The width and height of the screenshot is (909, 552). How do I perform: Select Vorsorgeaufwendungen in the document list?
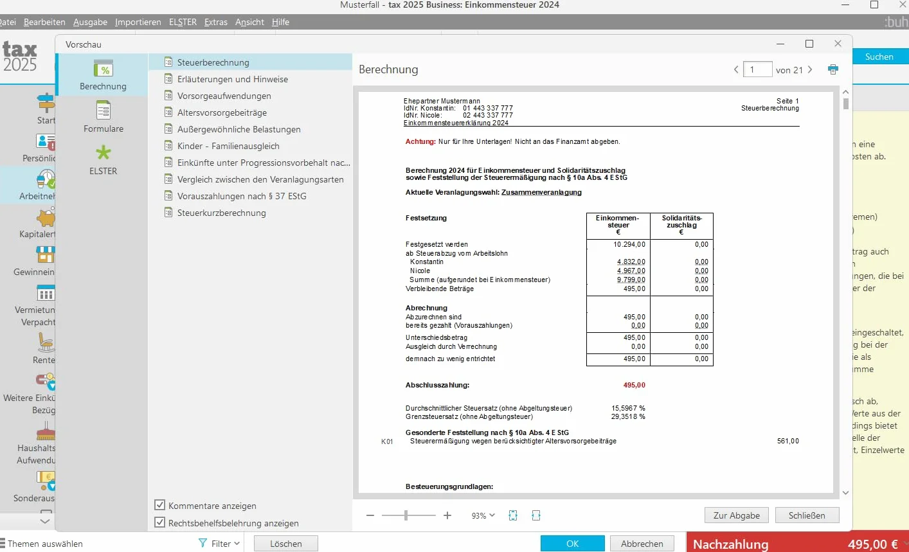pyautogui.click(x=251, y=96)
